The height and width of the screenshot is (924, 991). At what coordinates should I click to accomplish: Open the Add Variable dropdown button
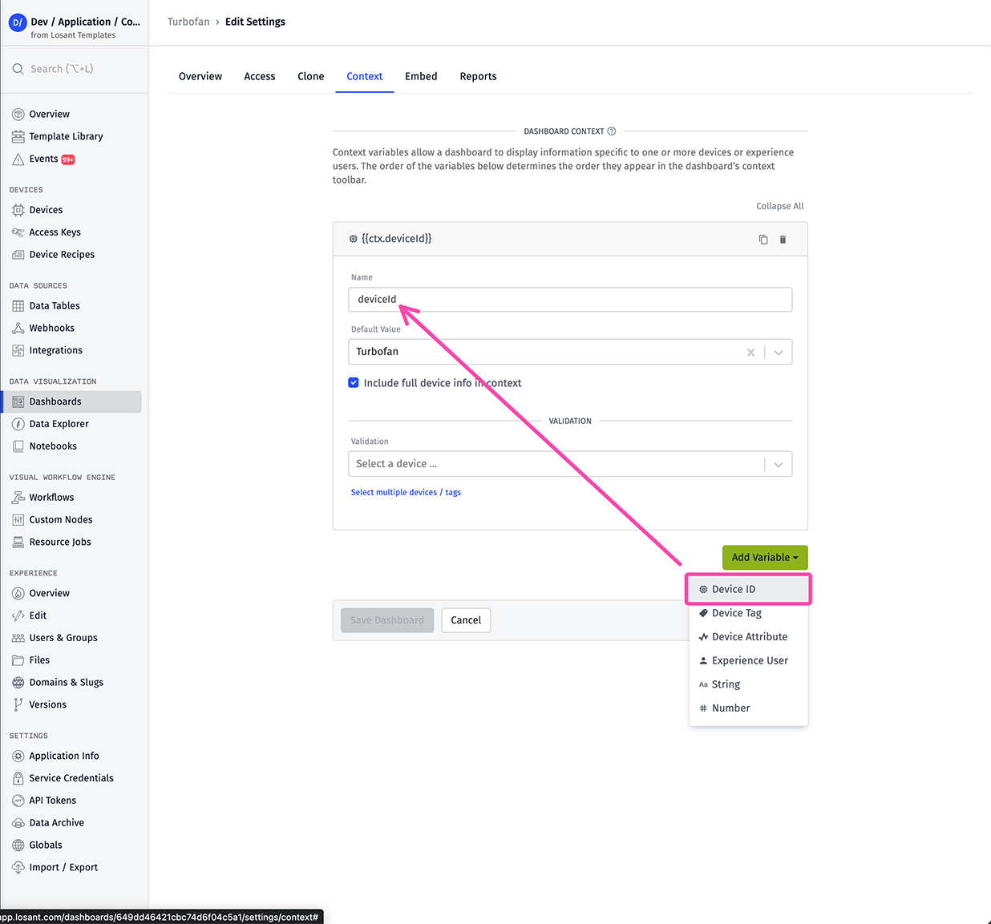tap(764, 558)
